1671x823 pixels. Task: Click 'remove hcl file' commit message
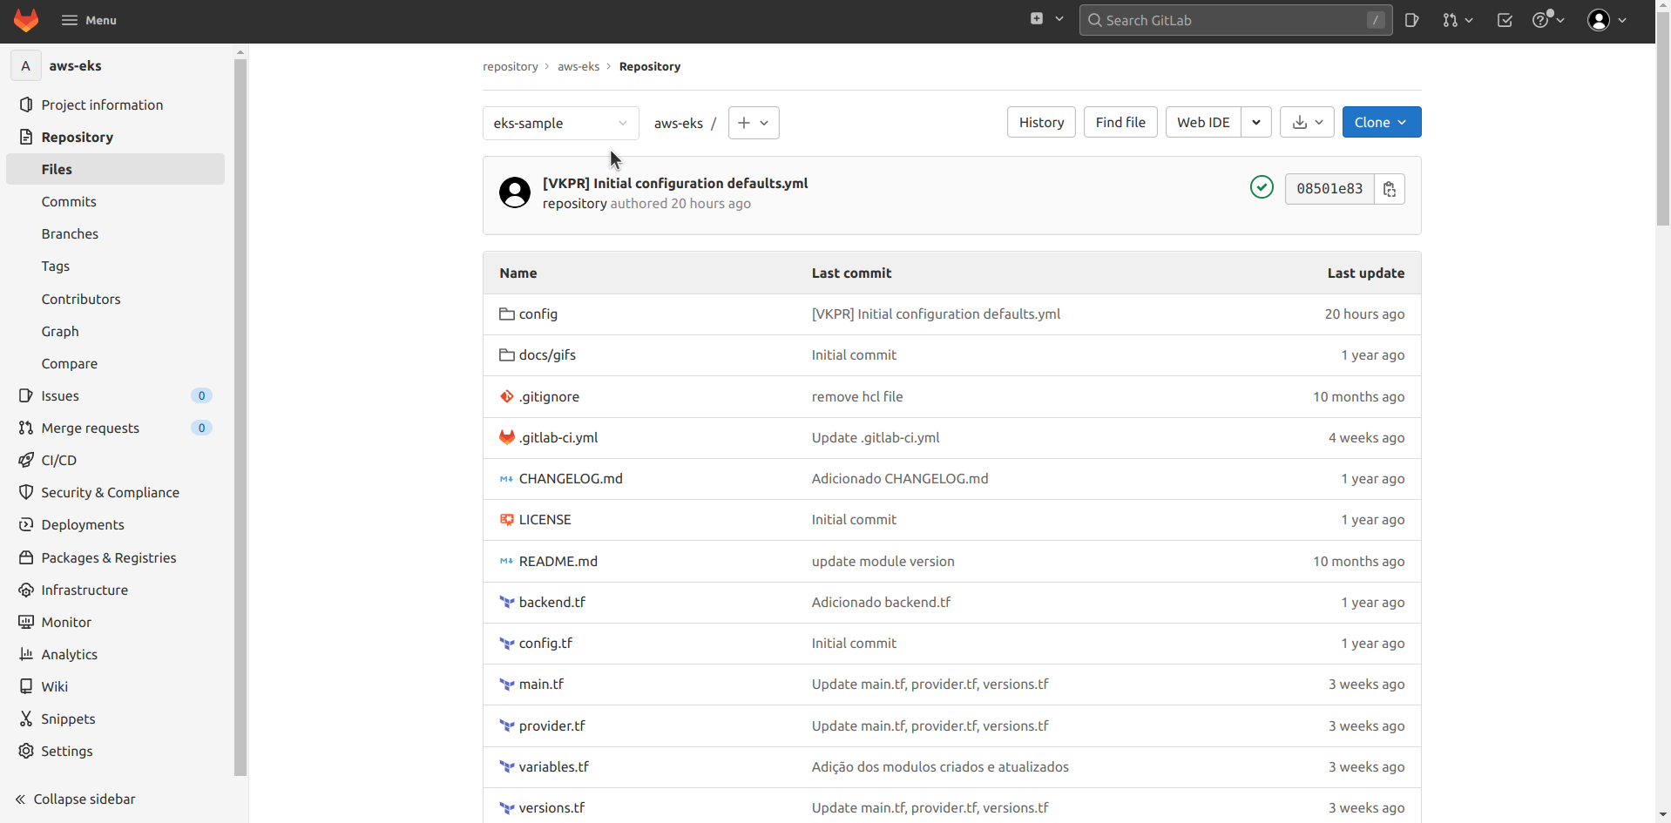857,396
